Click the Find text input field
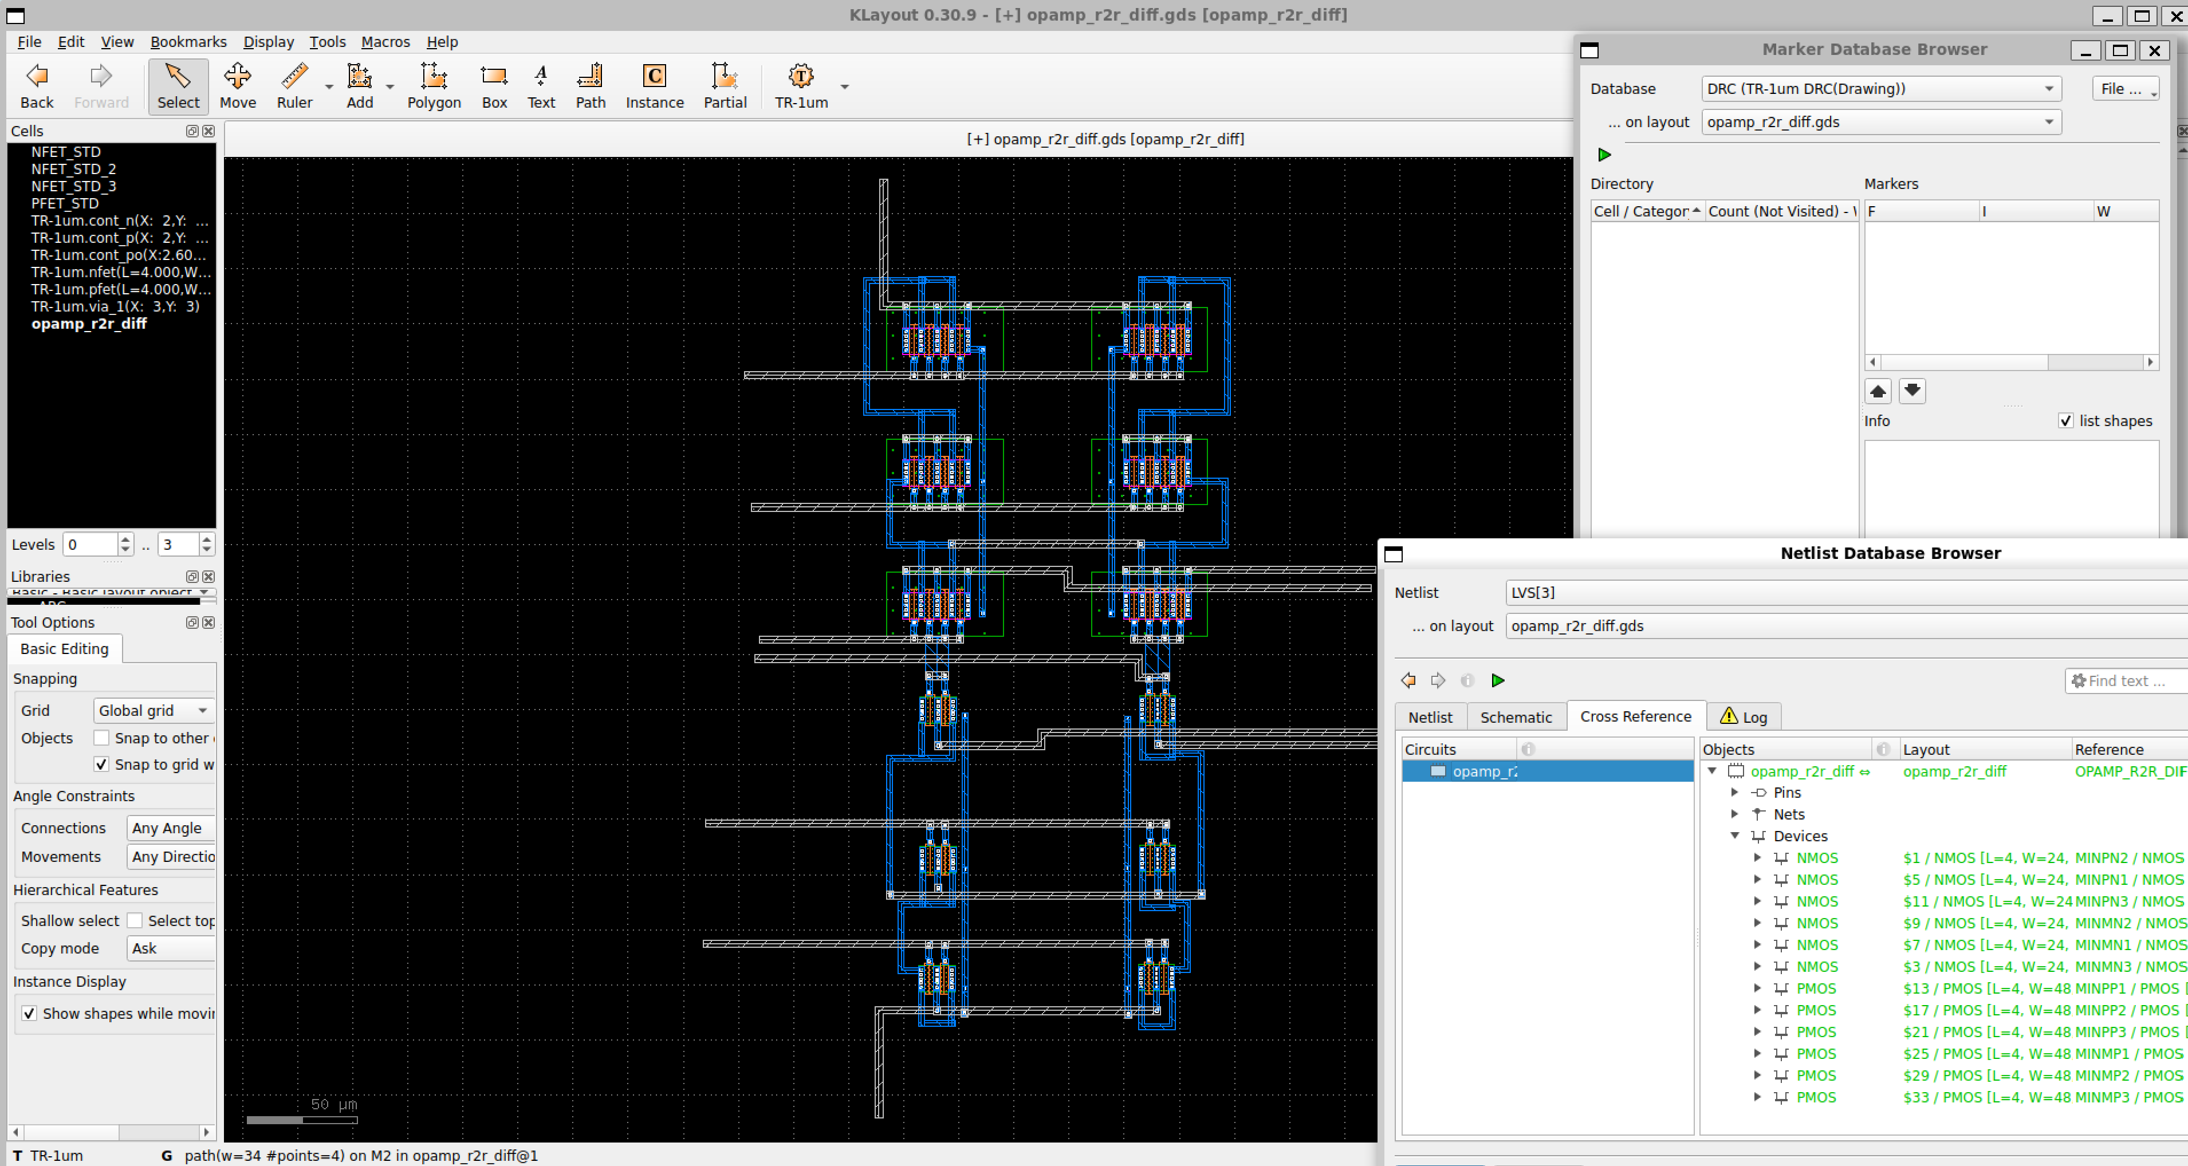The width and height of the screenshot is (2188, 1166). pos(2126,680)
